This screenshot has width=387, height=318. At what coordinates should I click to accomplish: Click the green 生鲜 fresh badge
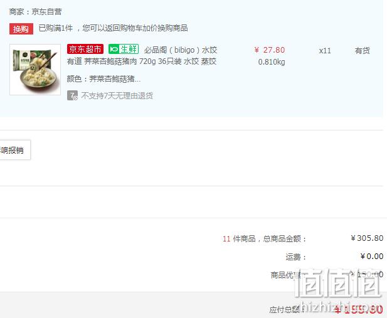coord(124,49)
